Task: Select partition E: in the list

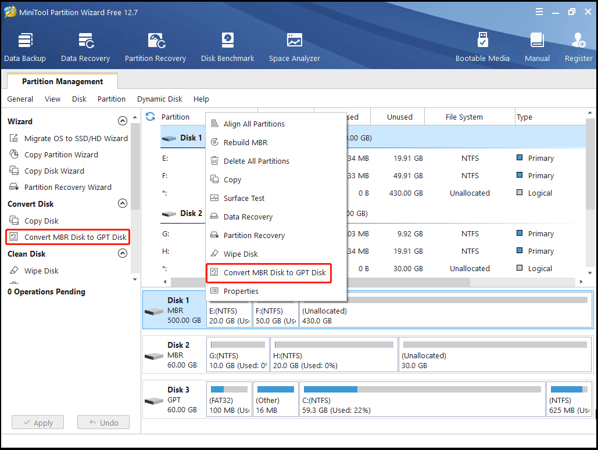Action: pos(373,158)
